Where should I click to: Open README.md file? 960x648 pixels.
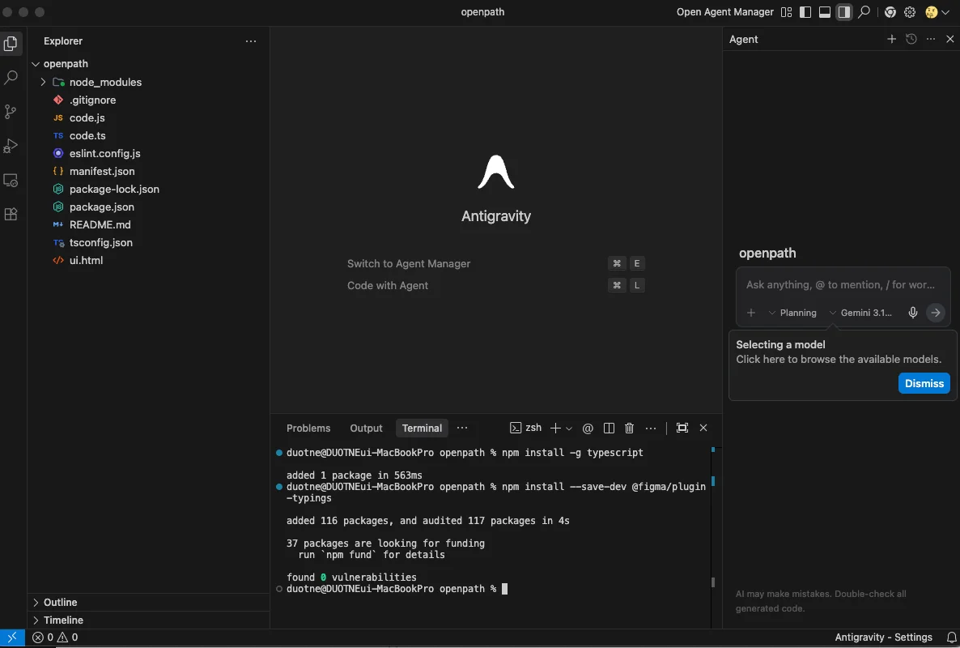[100, 224]
